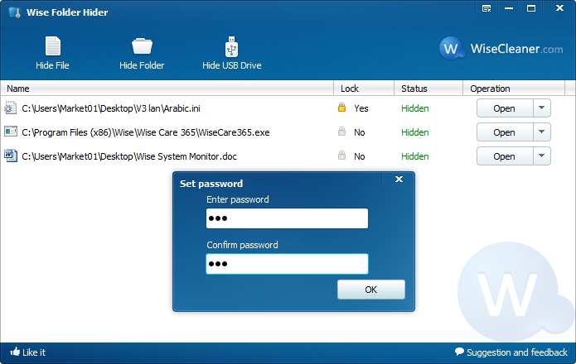
Task: Open Suggestion and feedback link
Action: coord(517,352)
